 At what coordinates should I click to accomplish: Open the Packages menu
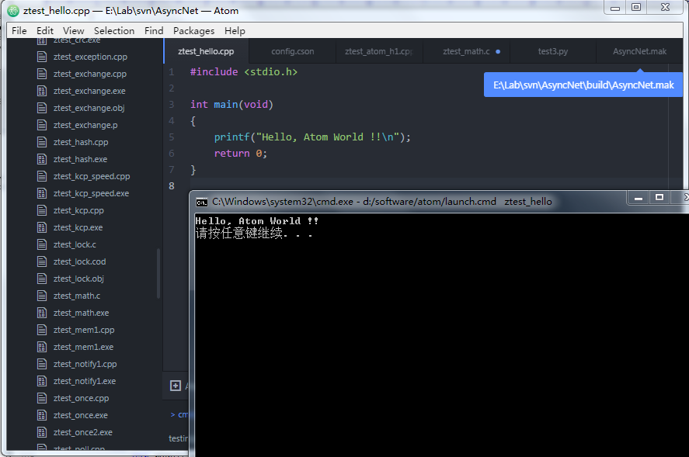193,31
